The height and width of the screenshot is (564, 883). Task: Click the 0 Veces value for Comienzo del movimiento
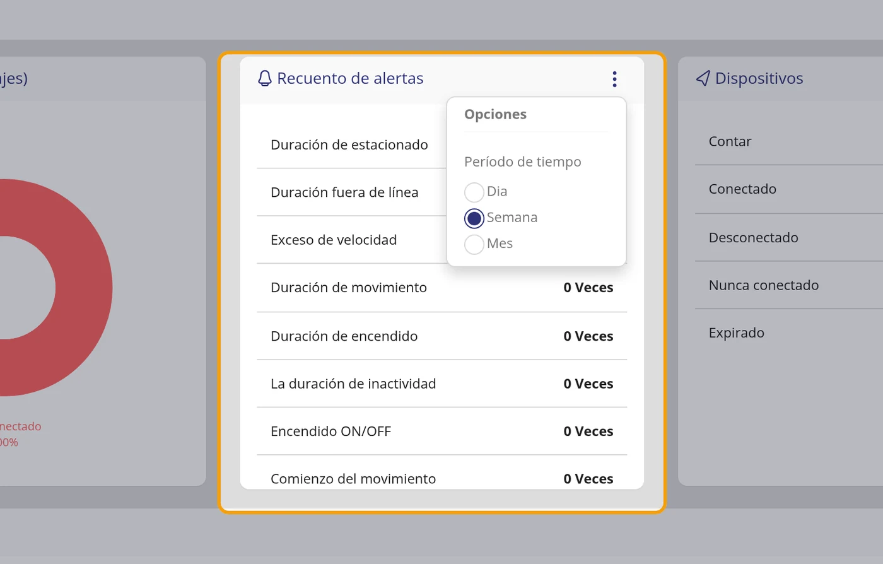coord(588,479)
